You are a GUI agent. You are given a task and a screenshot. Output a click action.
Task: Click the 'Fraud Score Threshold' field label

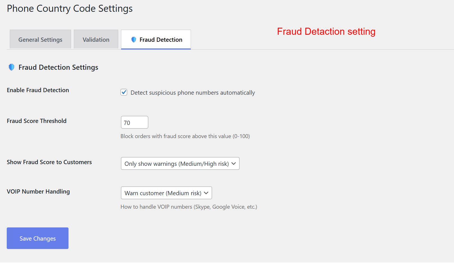coord(36,121)
